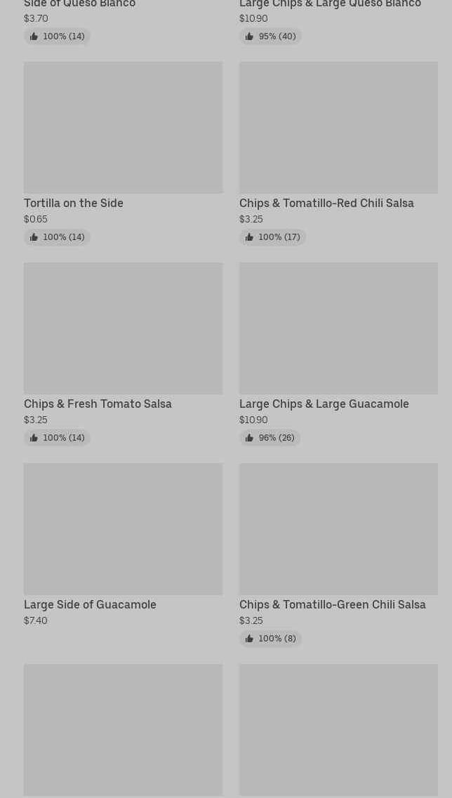Click thumbs-up icon beside the 100% (17) rating
This screenshot has width=452, height=798.
click(x=249, y=237)
